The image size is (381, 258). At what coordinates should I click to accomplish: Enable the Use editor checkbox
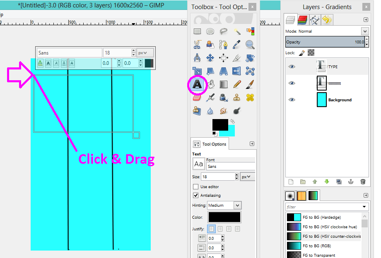[x=195, y=187]
